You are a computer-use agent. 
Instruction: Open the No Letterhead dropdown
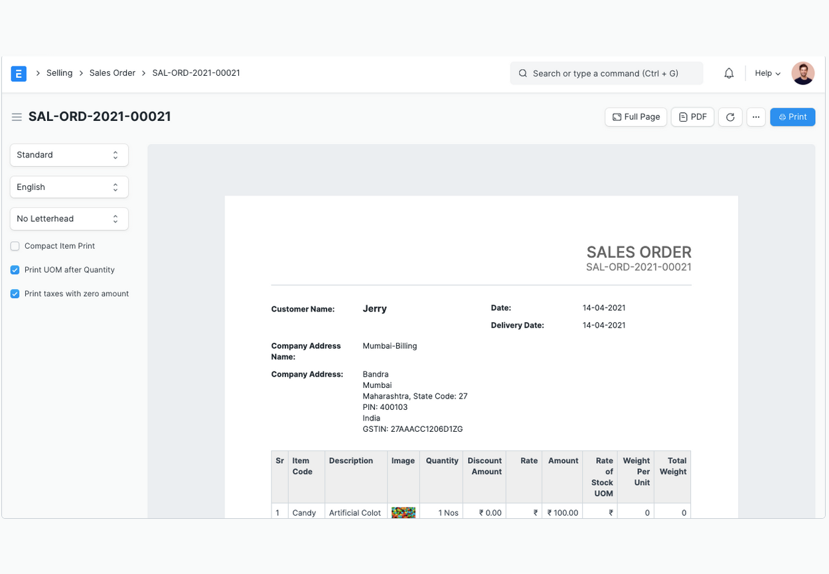pyautogui.click(x=69, y=219)
